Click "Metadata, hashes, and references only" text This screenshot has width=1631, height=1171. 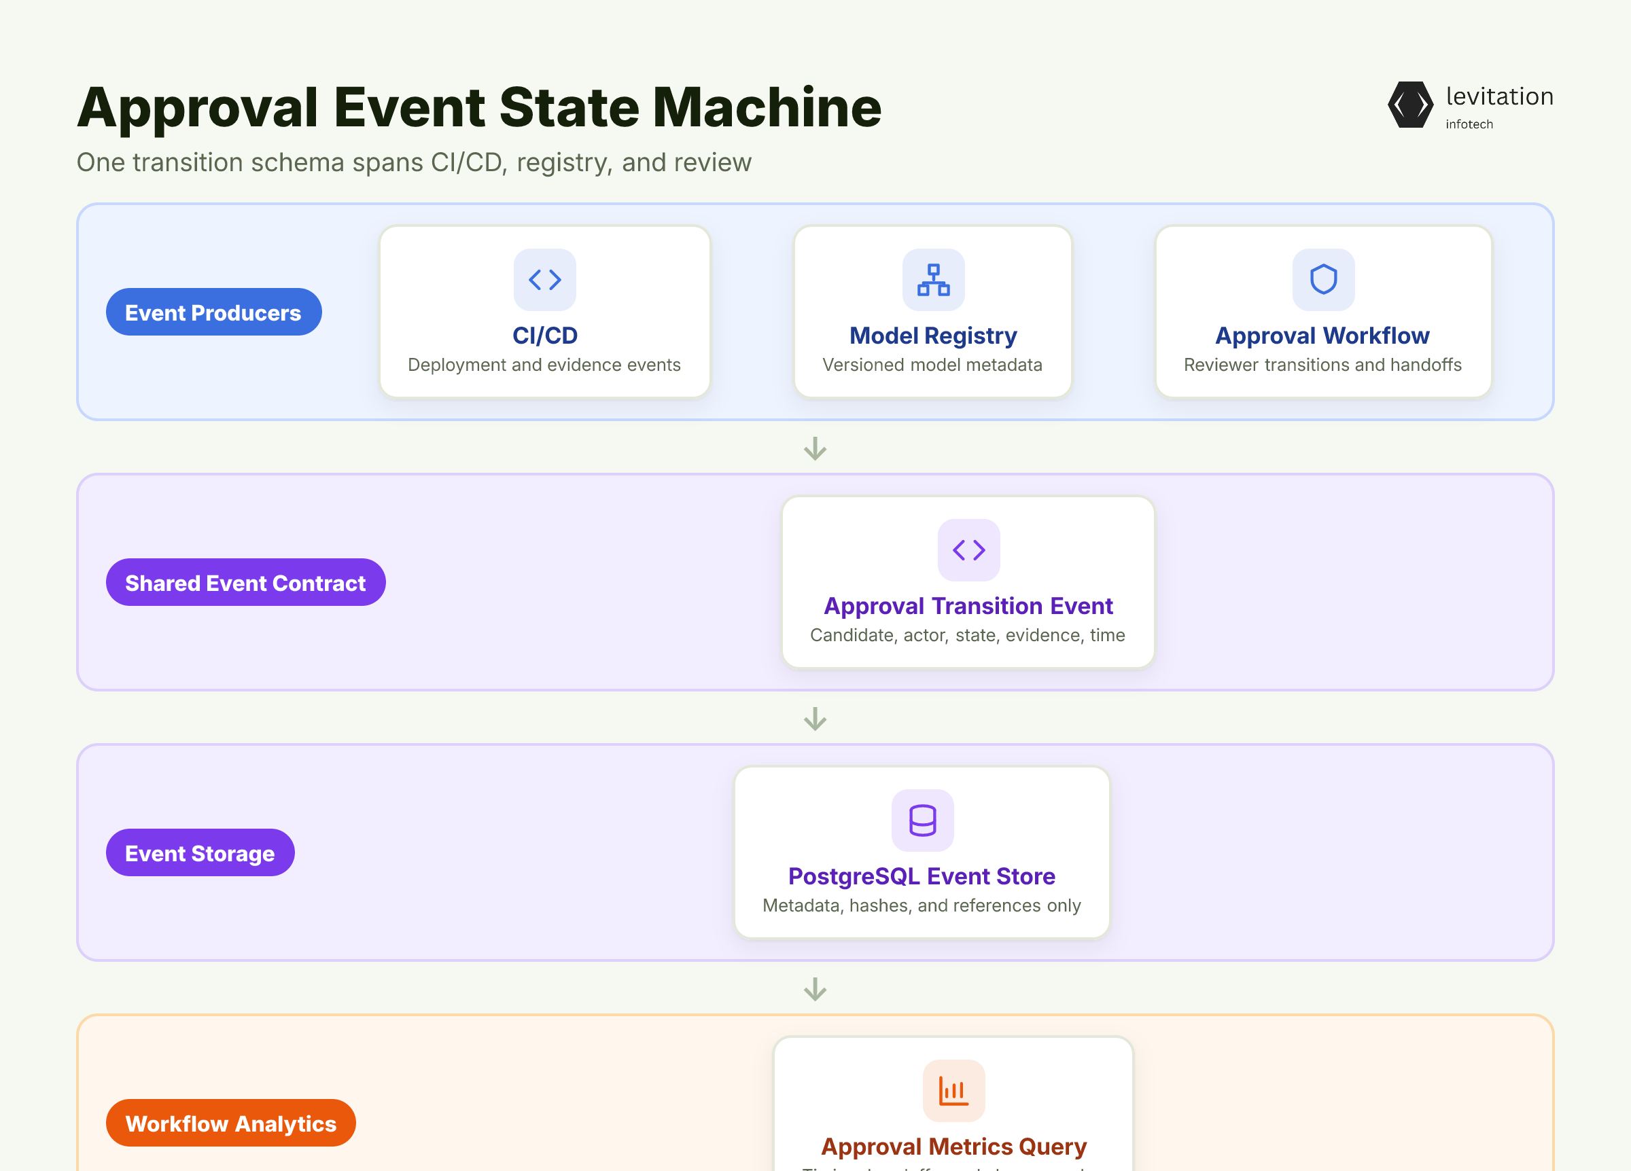922,905
